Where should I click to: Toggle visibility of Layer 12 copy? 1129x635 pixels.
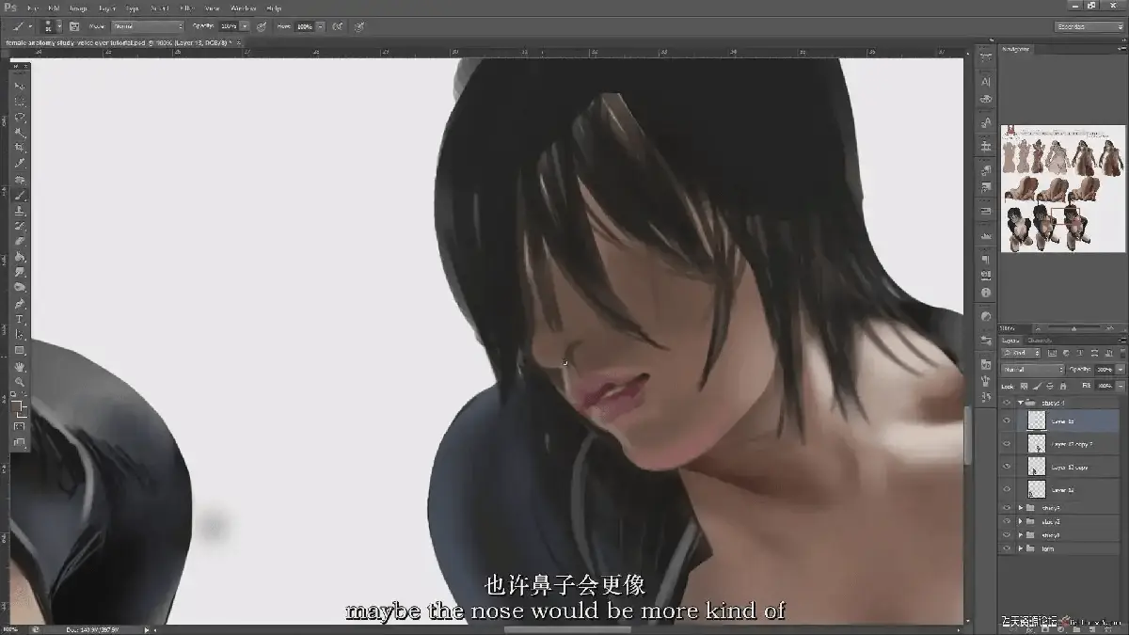pyautogui.click(x=1007, y=467)
